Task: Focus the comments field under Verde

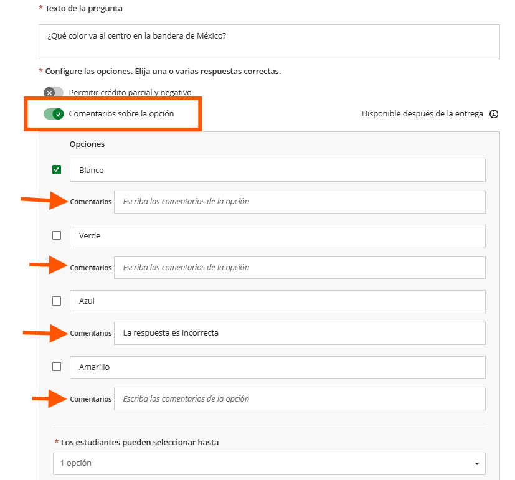Action: click(x=300, y=268)
